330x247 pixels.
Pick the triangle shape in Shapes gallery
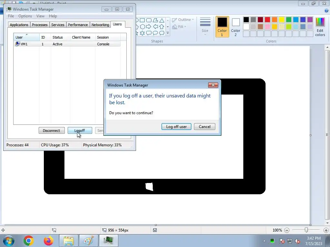(x=162, y=20)
